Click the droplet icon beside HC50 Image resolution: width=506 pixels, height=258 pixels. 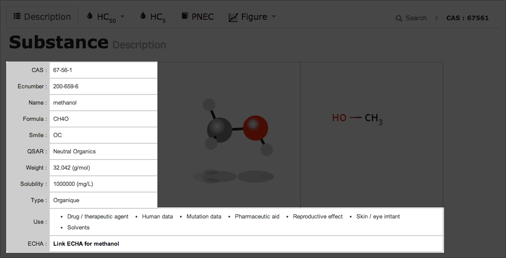point(90,17)
